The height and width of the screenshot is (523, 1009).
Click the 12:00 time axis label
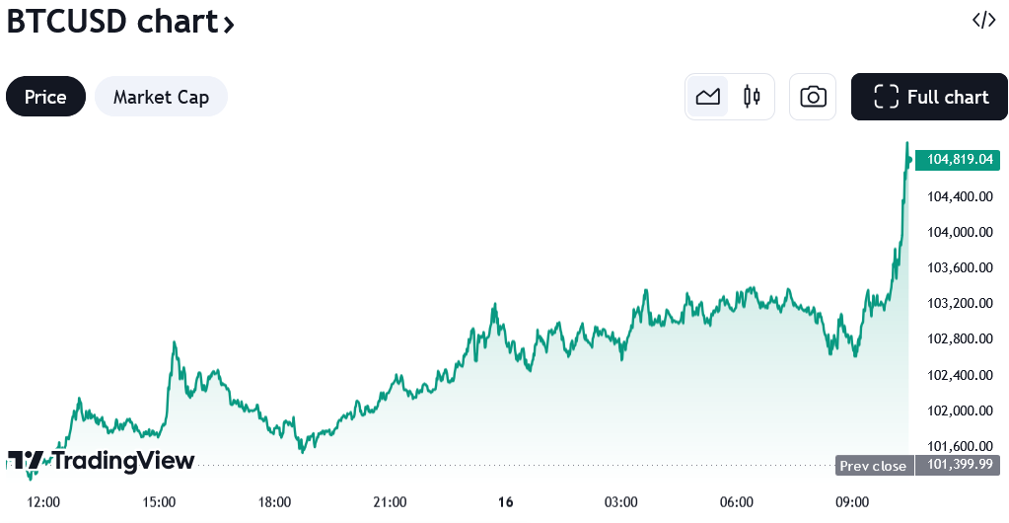click(x=44, y=501)
